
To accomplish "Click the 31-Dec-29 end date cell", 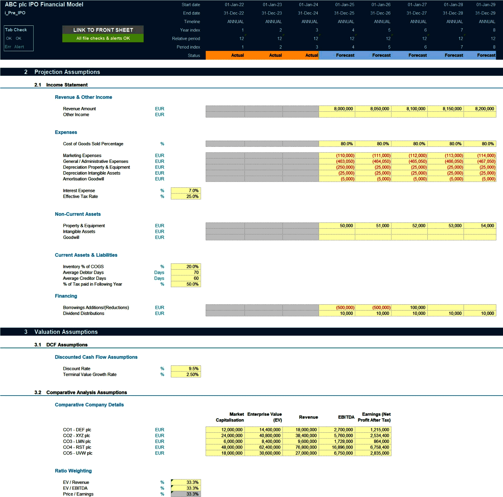I will point(485,13).
